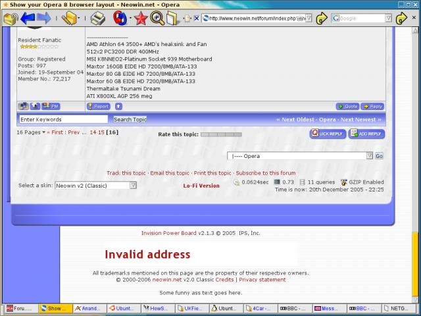Viewport: 421px width, 316px height.
Task: Print the page with printer icon
Action: pyautogui.click(x=98, y=18)
